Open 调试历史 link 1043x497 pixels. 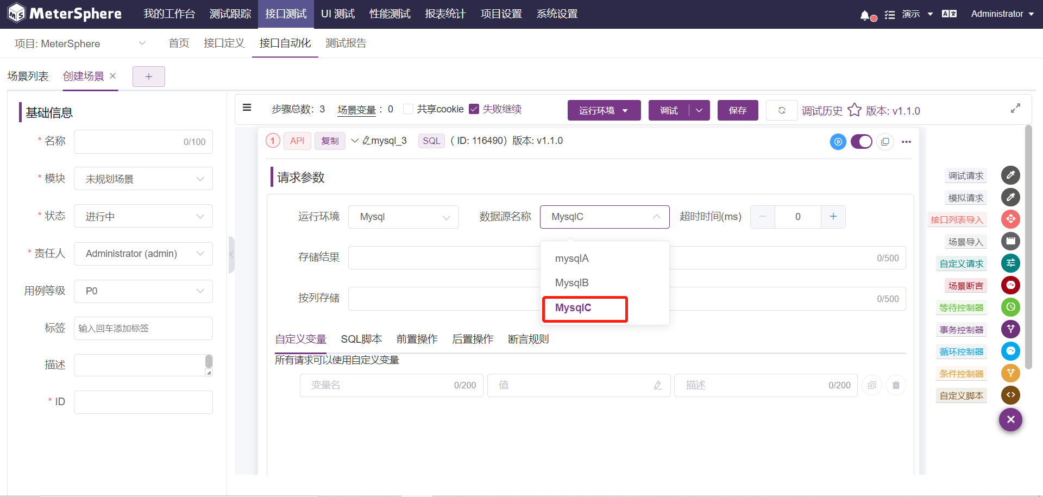pyautogui.click(x=822, y=111)
